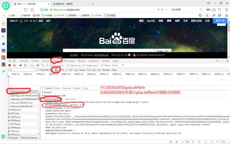Click the hao123 link on Baidu page

(151, 21)
